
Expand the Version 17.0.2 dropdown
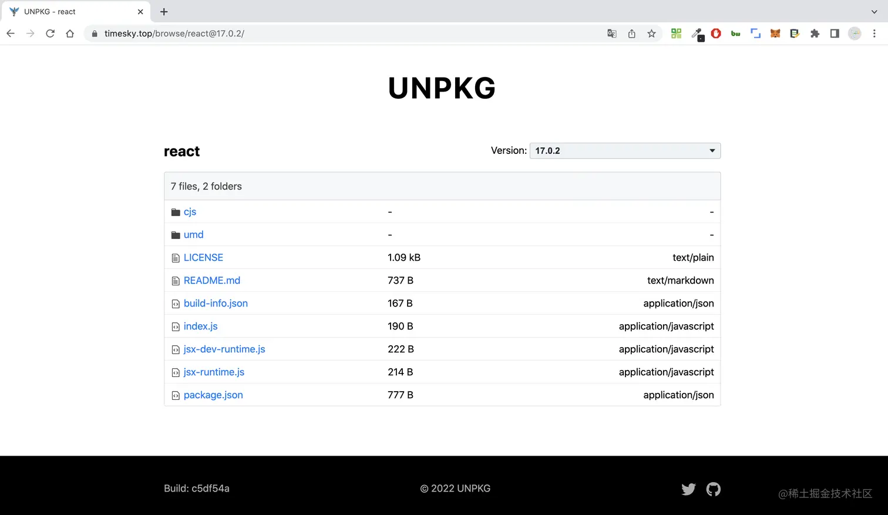[625, 151]
